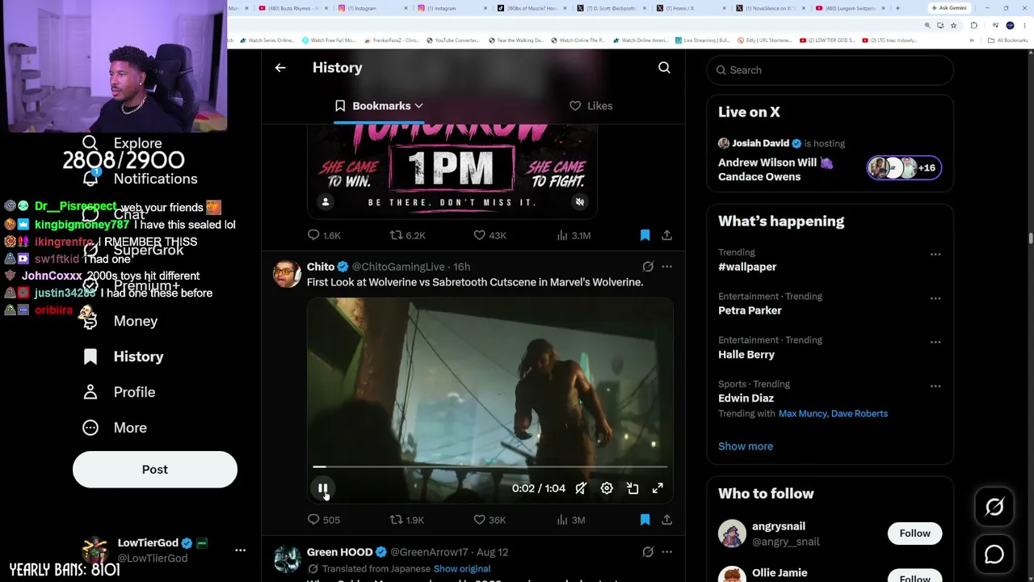Expand the Bookmarks dropdown chevron

coord(418,106)
